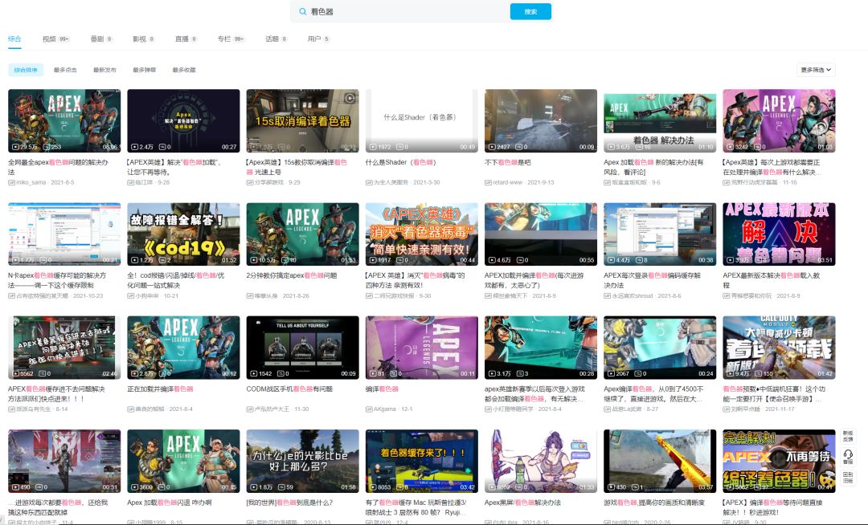The height and width of the screenshot is (525, 868).
Task: Click play-count icon showing 1.8万 on 为什么je thumbnail
Action: click(254, 486)
